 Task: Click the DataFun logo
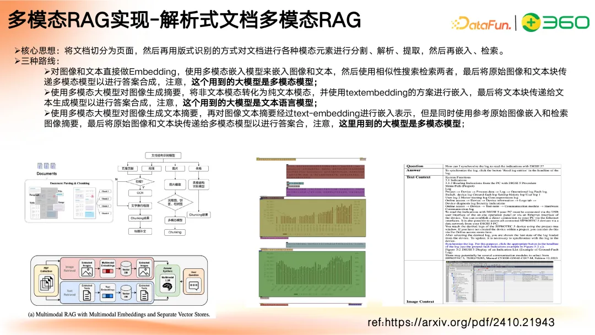click(x=482, y=24)
